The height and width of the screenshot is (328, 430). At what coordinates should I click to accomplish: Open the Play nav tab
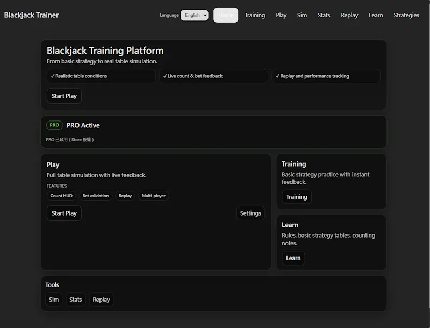click(281, 15)
